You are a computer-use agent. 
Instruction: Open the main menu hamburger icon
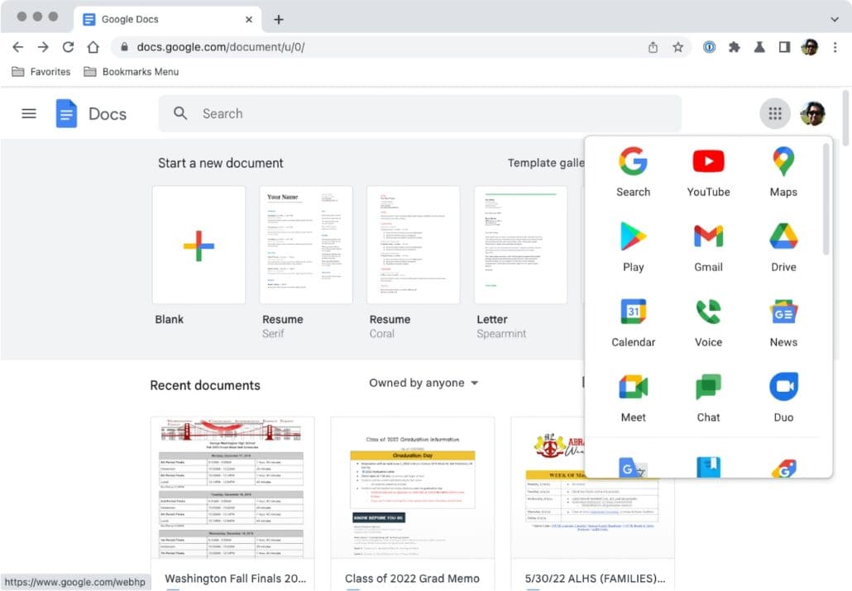click(29, 114)
